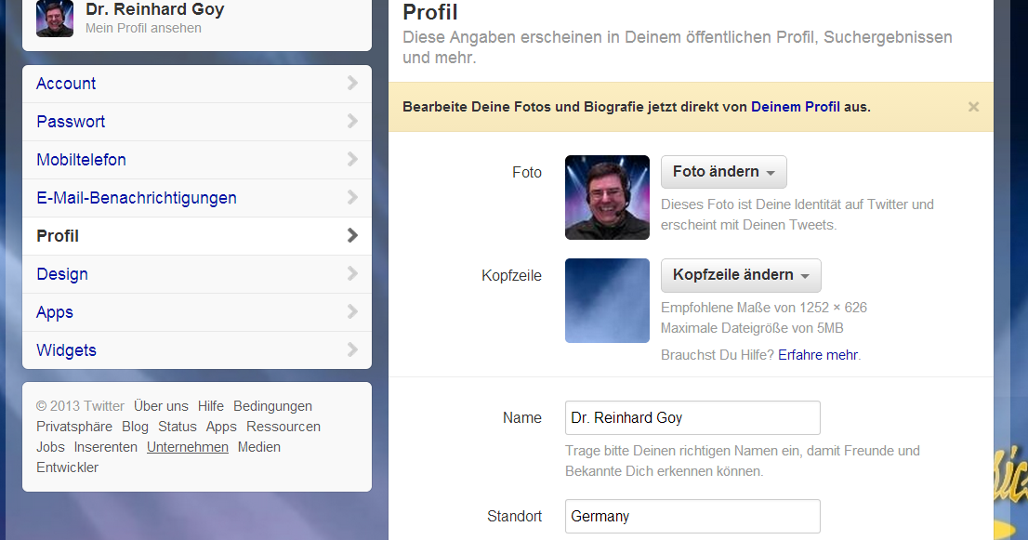Open the Ressourcen footer link
1028x540 pixels.
(x=283, y=427)
